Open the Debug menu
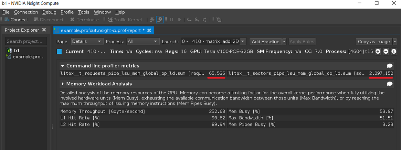This screenshot has height=150, width=401. pyautogui.click(x=49, y=12)
